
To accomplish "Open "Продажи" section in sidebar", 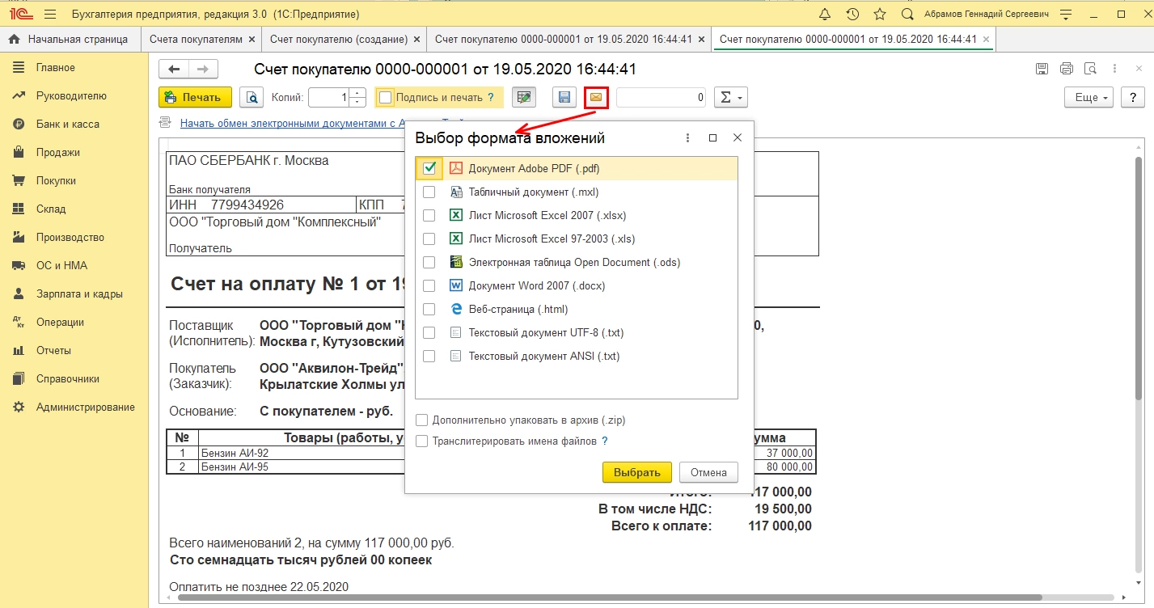I will click(x=57, y=153).
